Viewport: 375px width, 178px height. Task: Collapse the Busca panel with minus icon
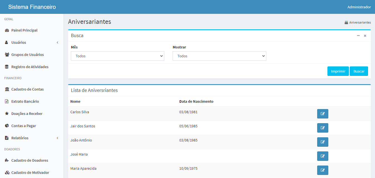point(358,36)
